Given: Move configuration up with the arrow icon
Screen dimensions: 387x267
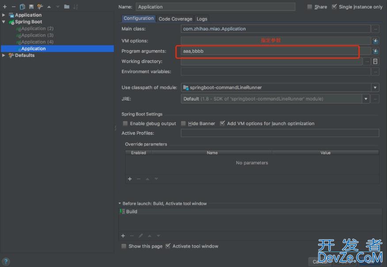Looking at the screenshot, I should [x=49, y=7].
